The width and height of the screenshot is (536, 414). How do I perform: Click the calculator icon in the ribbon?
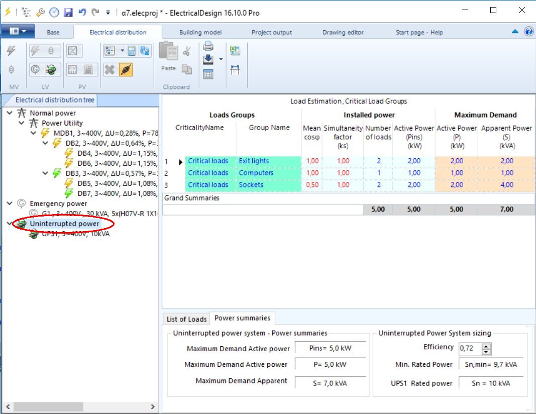coord(132,51)
